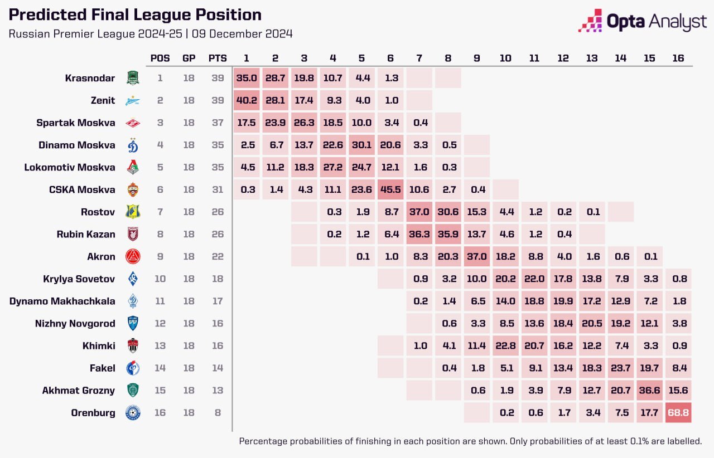Click the Dinamo Moskva badge
This screenshot has height=458, width=714.
133,145
